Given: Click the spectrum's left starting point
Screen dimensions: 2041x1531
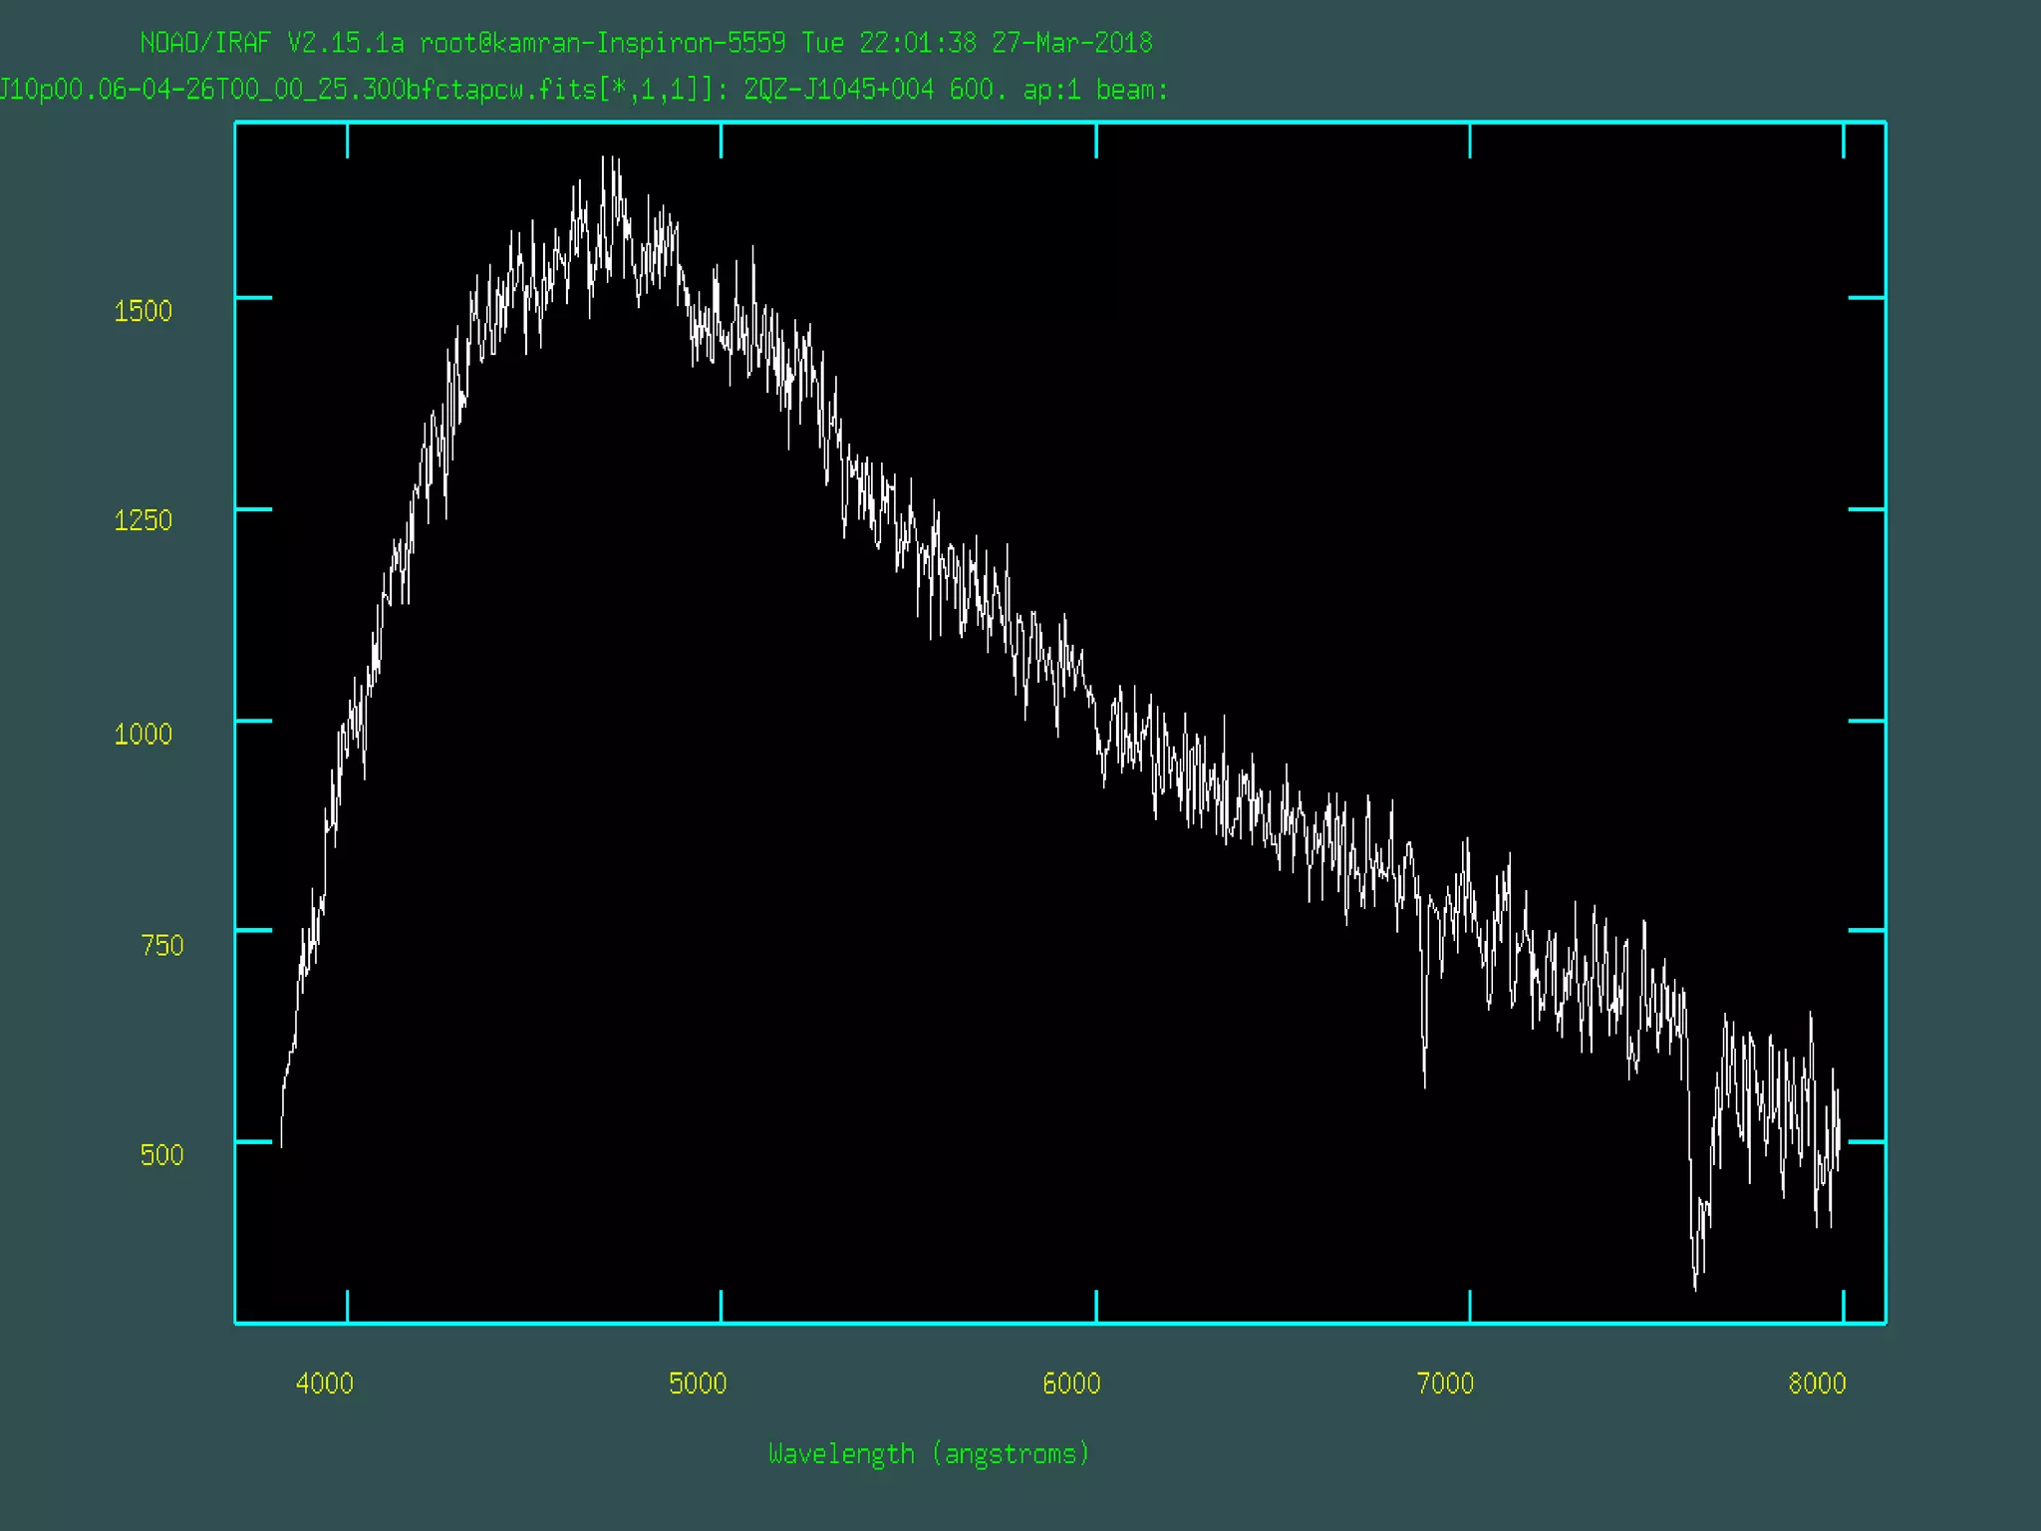Looking at the screenshot, I should [x=282, y=1144].
